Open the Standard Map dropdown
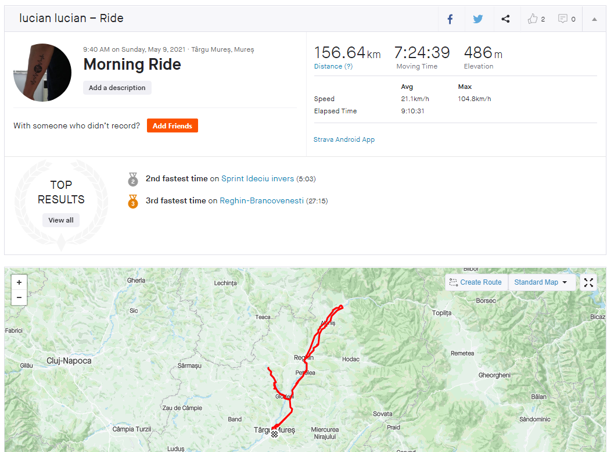Image resolution: width=607 pixels, height=452 pixels. click(x=540, y=282)
